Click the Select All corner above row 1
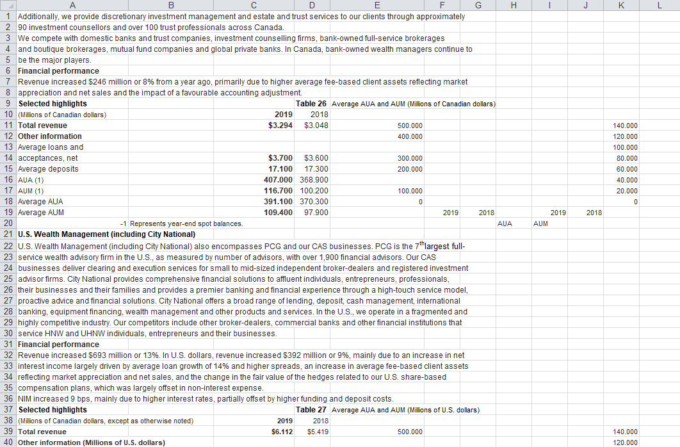Viewport: 680px width, 447px height. tap(7, 6)
